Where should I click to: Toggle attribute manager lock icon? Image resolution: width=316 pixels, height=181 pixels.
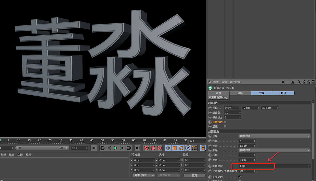[304, 82]
